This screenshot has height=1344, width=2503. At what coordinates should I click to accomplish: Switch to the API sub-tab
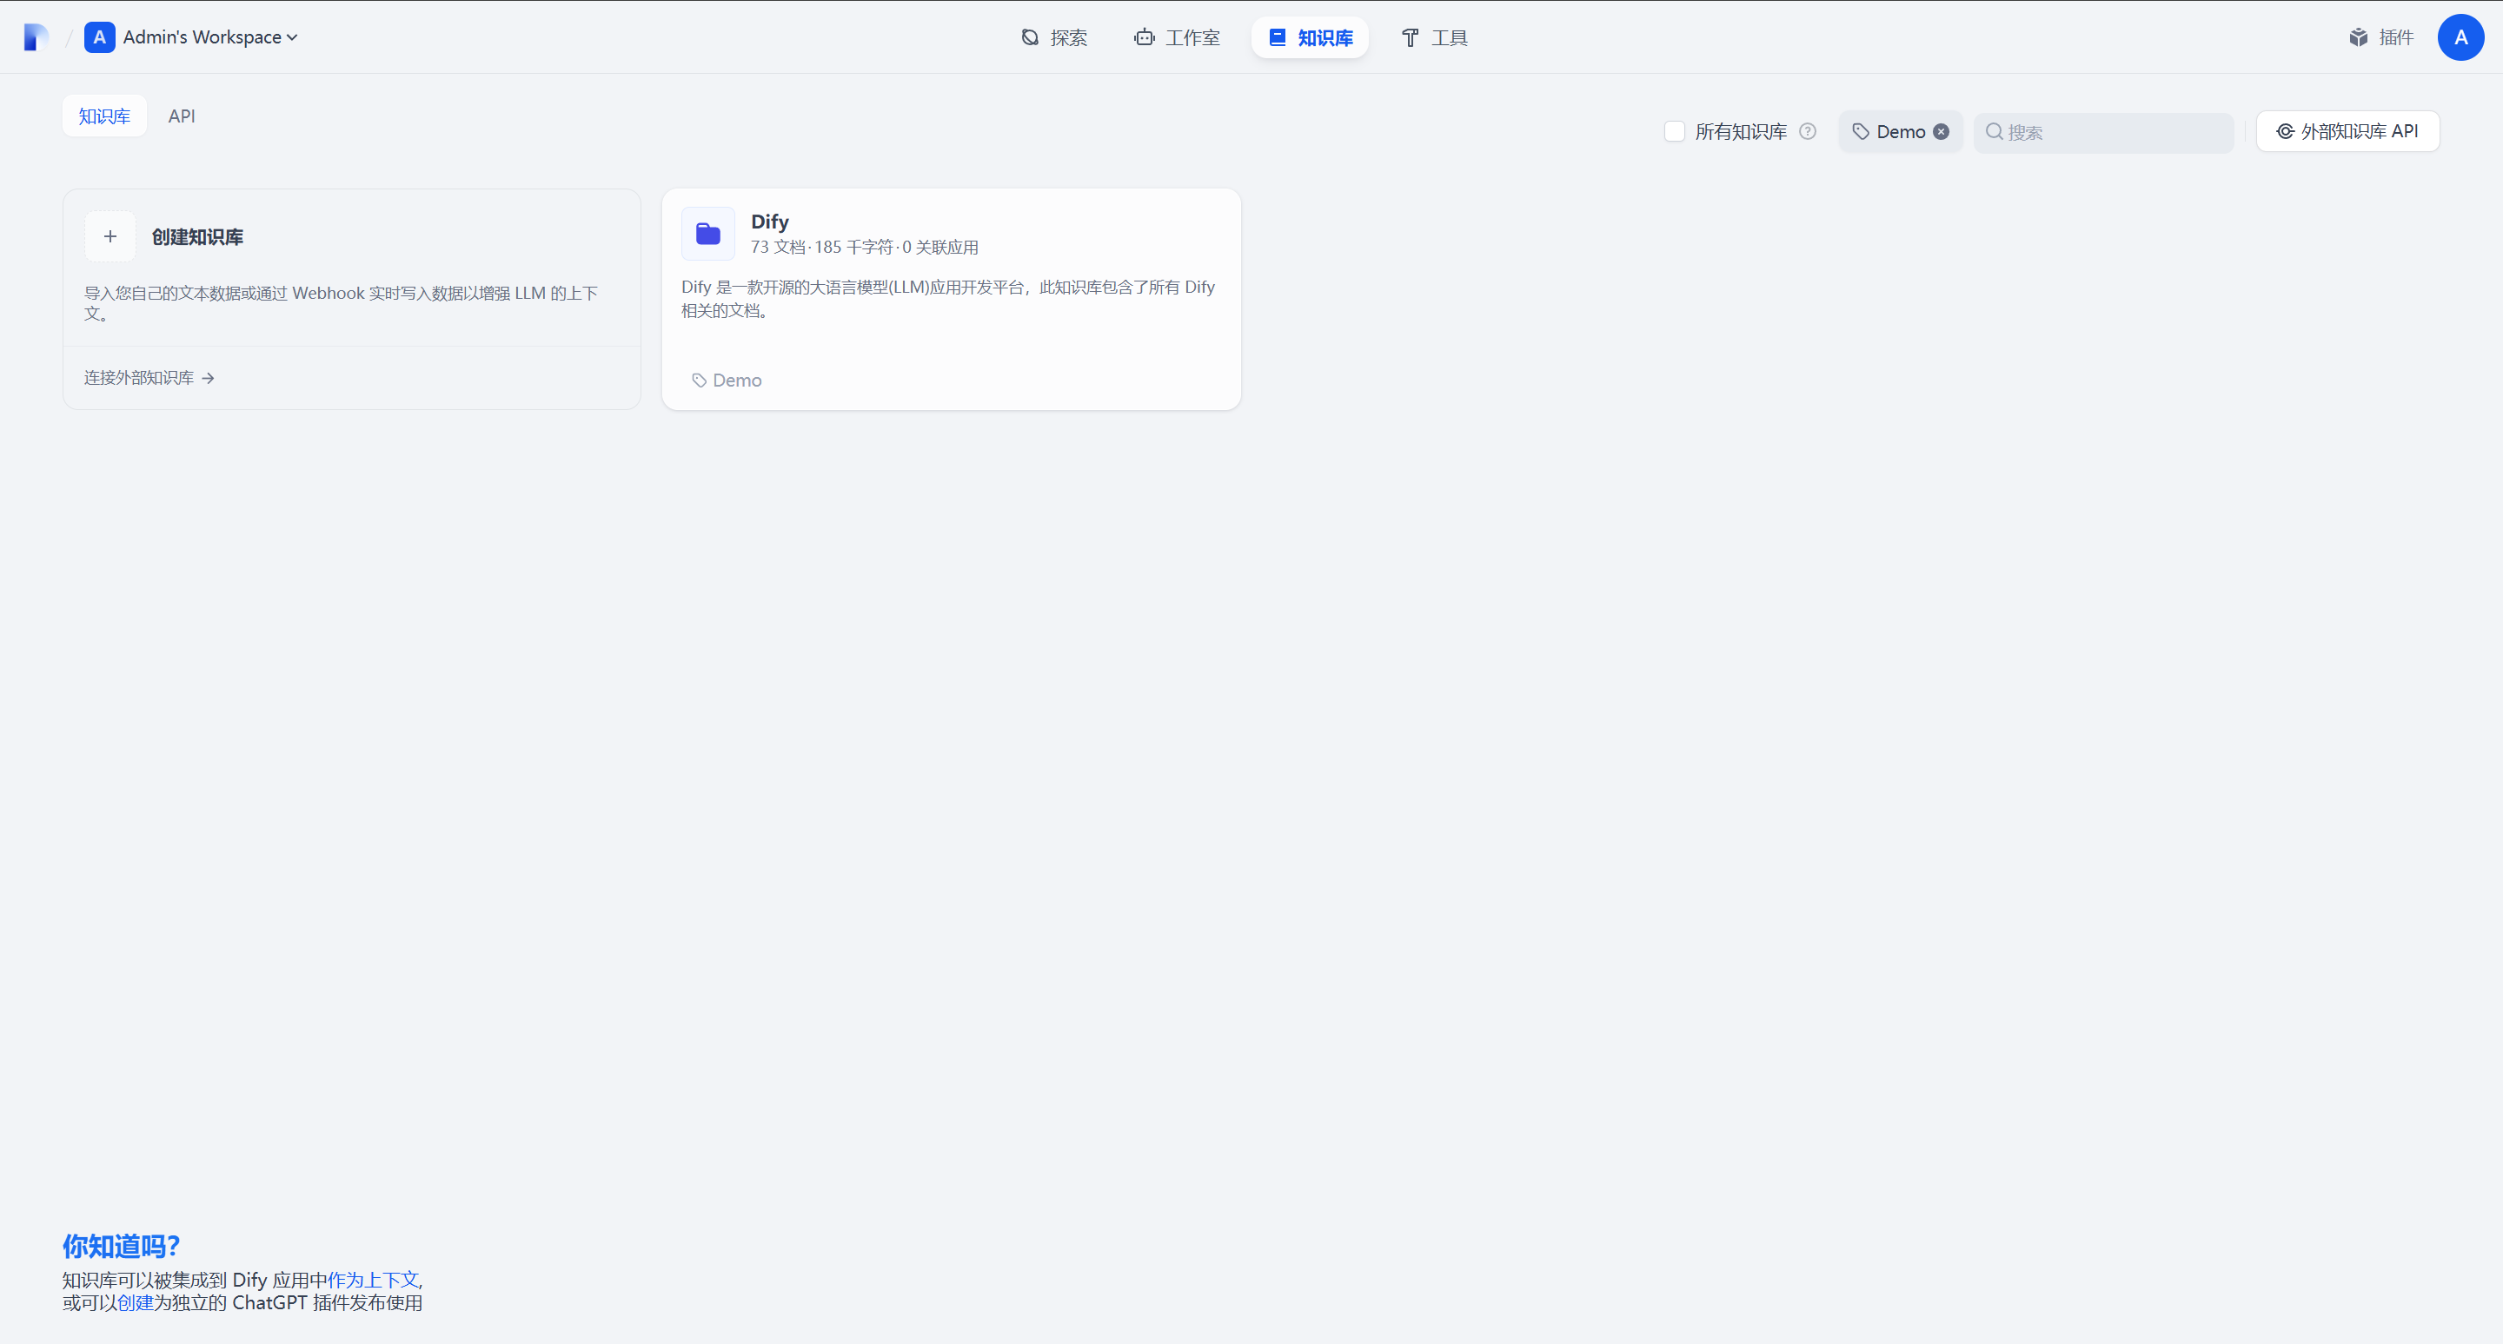[182, 116]
